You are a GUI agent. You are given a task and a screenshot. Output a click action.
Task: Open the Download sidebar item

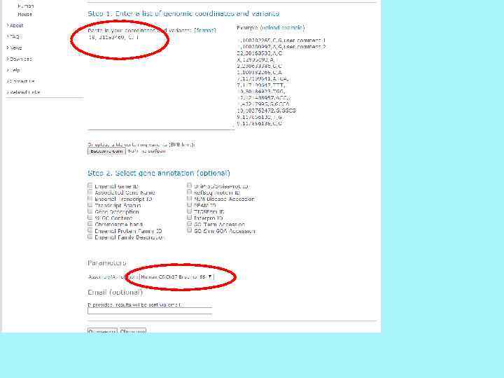[21, 59]
